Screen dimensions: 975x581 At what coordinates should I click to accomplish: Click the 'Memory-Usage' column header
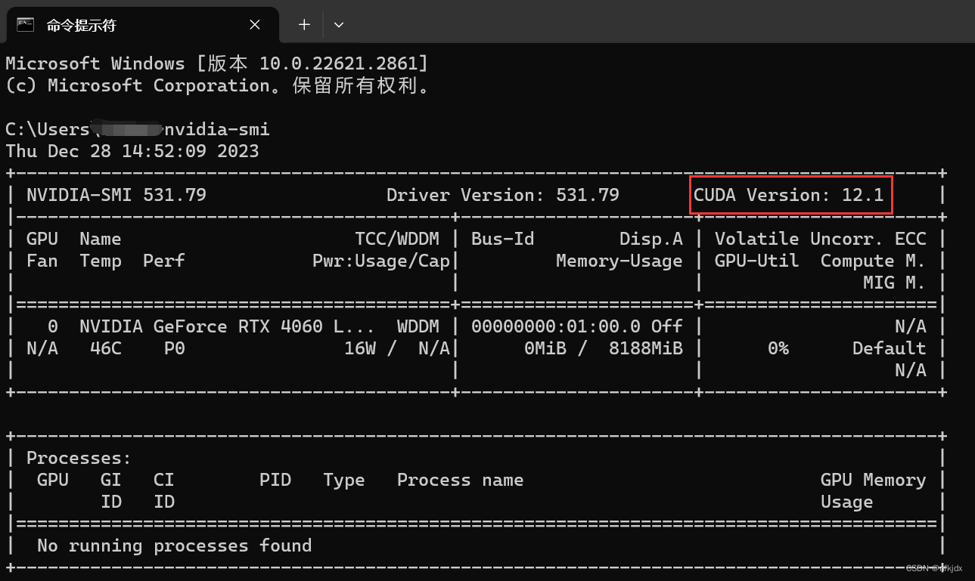point(619,261)
